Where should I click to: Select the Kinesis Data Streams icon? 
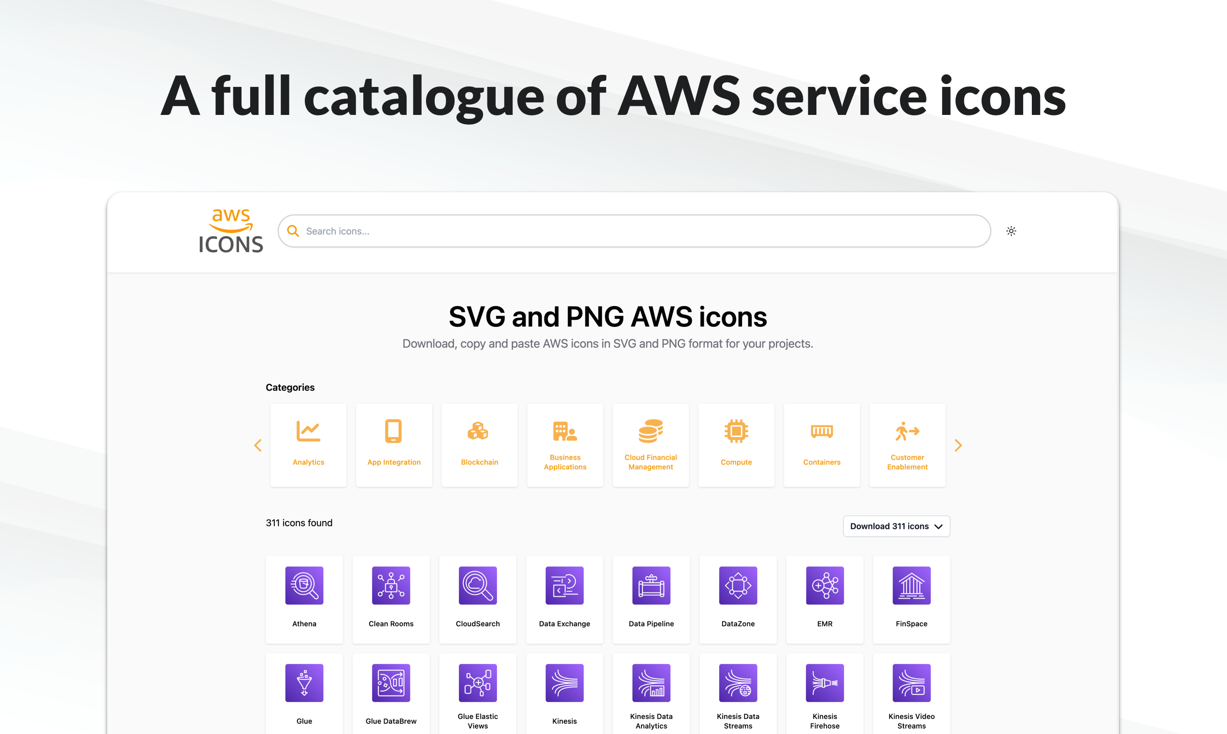pos(738,683)
